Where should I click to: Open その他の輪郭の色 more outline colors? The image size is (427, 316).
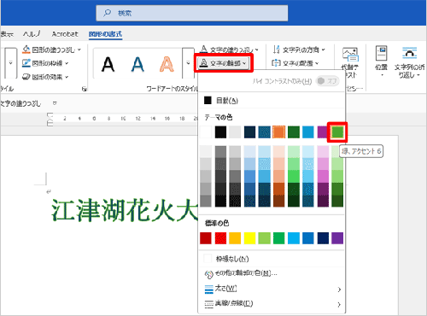click(x=272, y=274)
